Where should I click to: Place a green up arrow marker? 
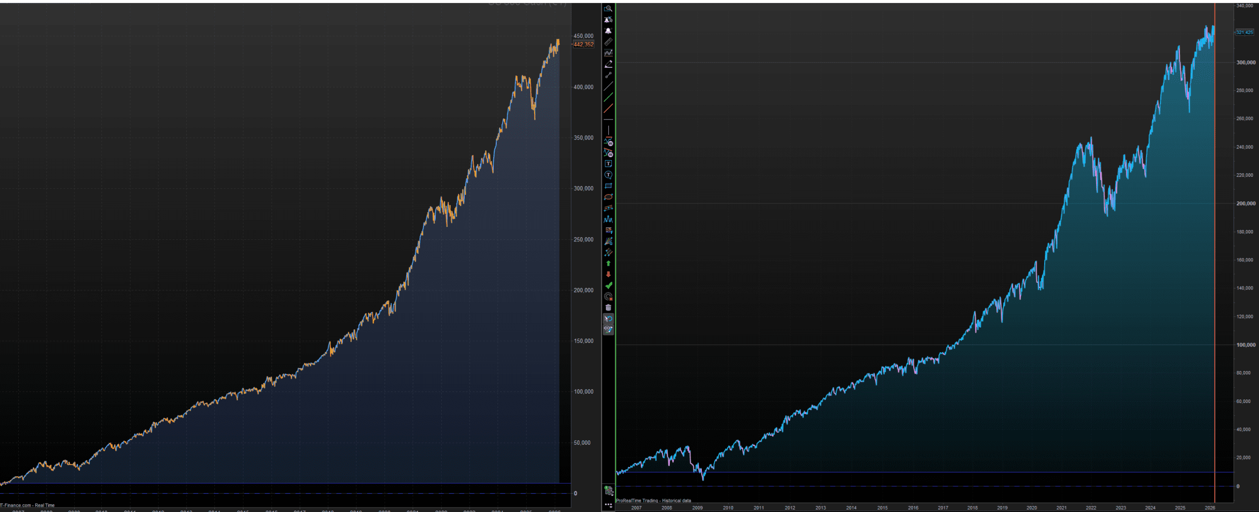(608, 263)
